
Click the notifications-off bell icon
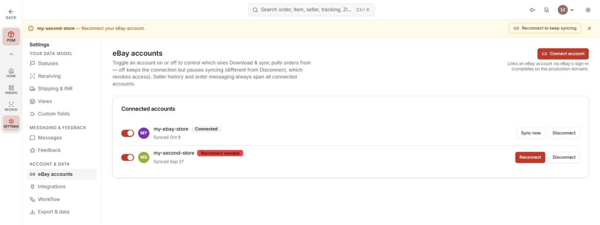point(546,10)
